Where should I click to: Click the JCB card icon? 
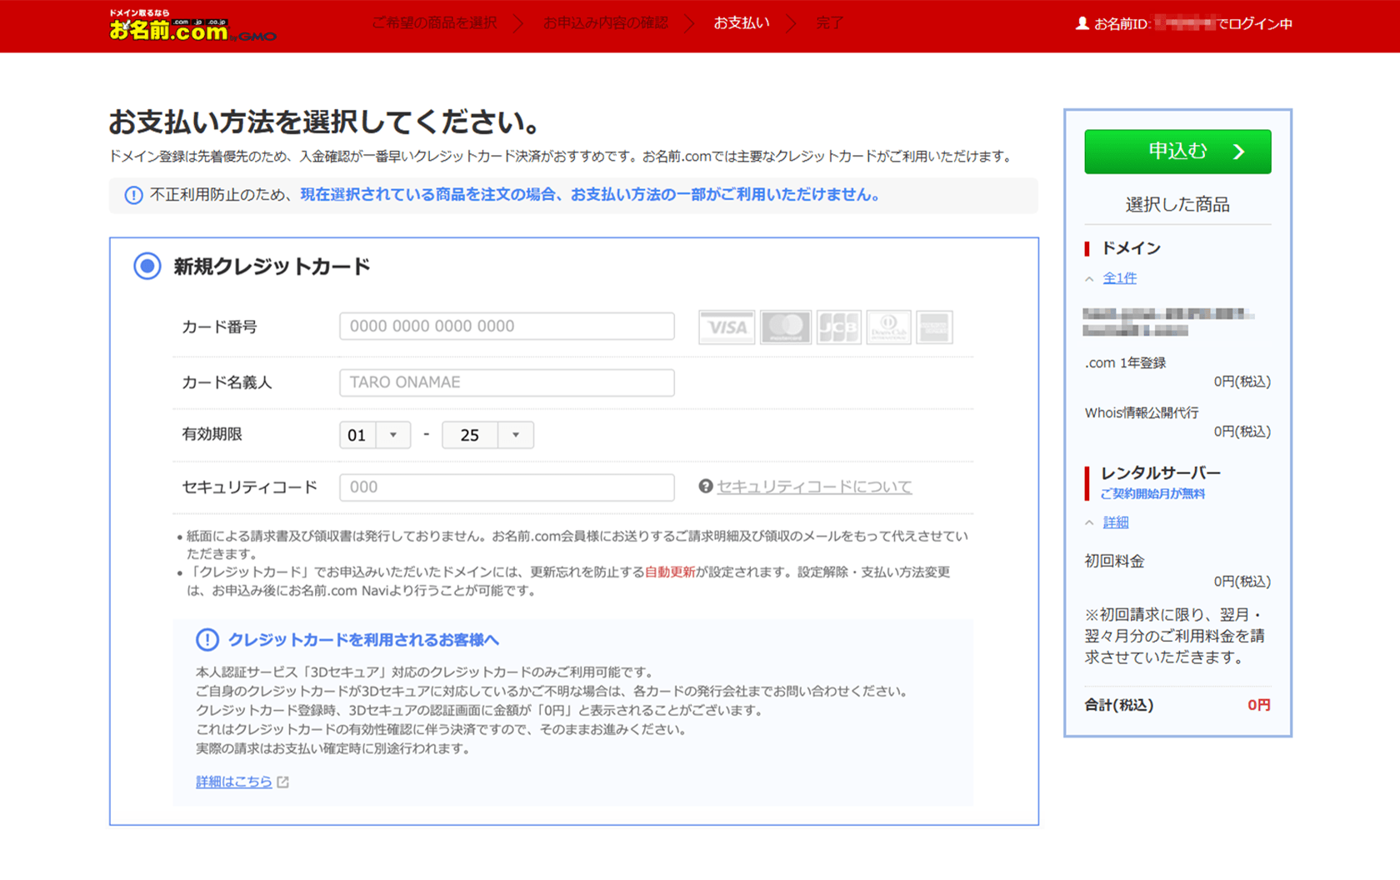tap(838, 327)
